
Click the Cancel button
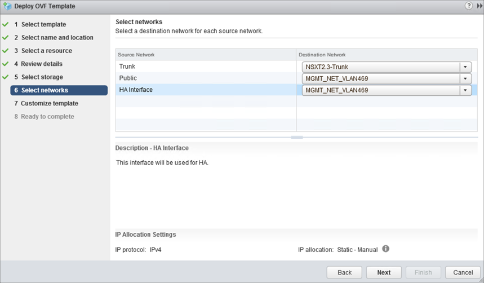[x=463, y=272]
